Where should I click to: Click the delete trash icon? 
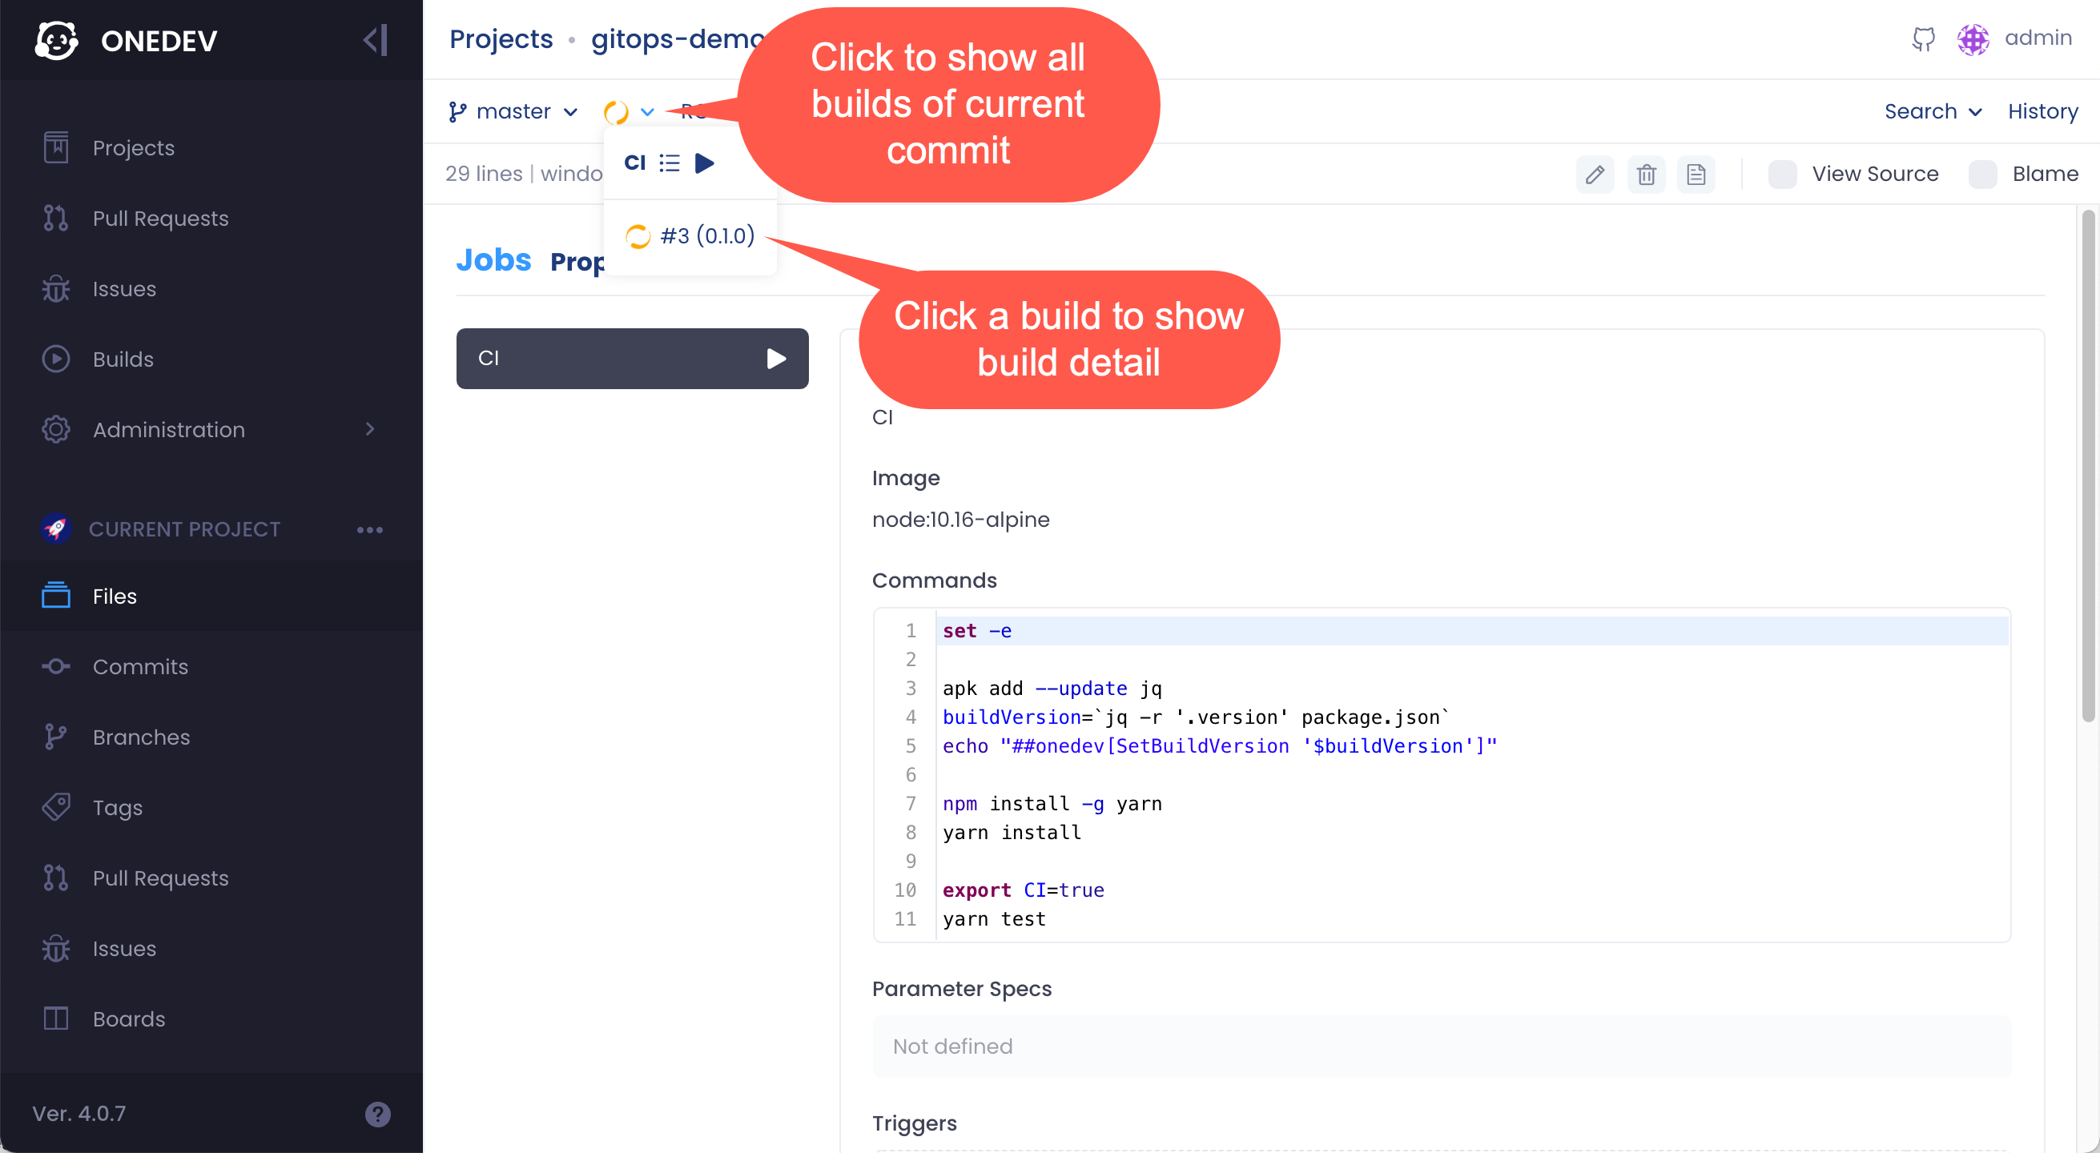point(1646,174)
